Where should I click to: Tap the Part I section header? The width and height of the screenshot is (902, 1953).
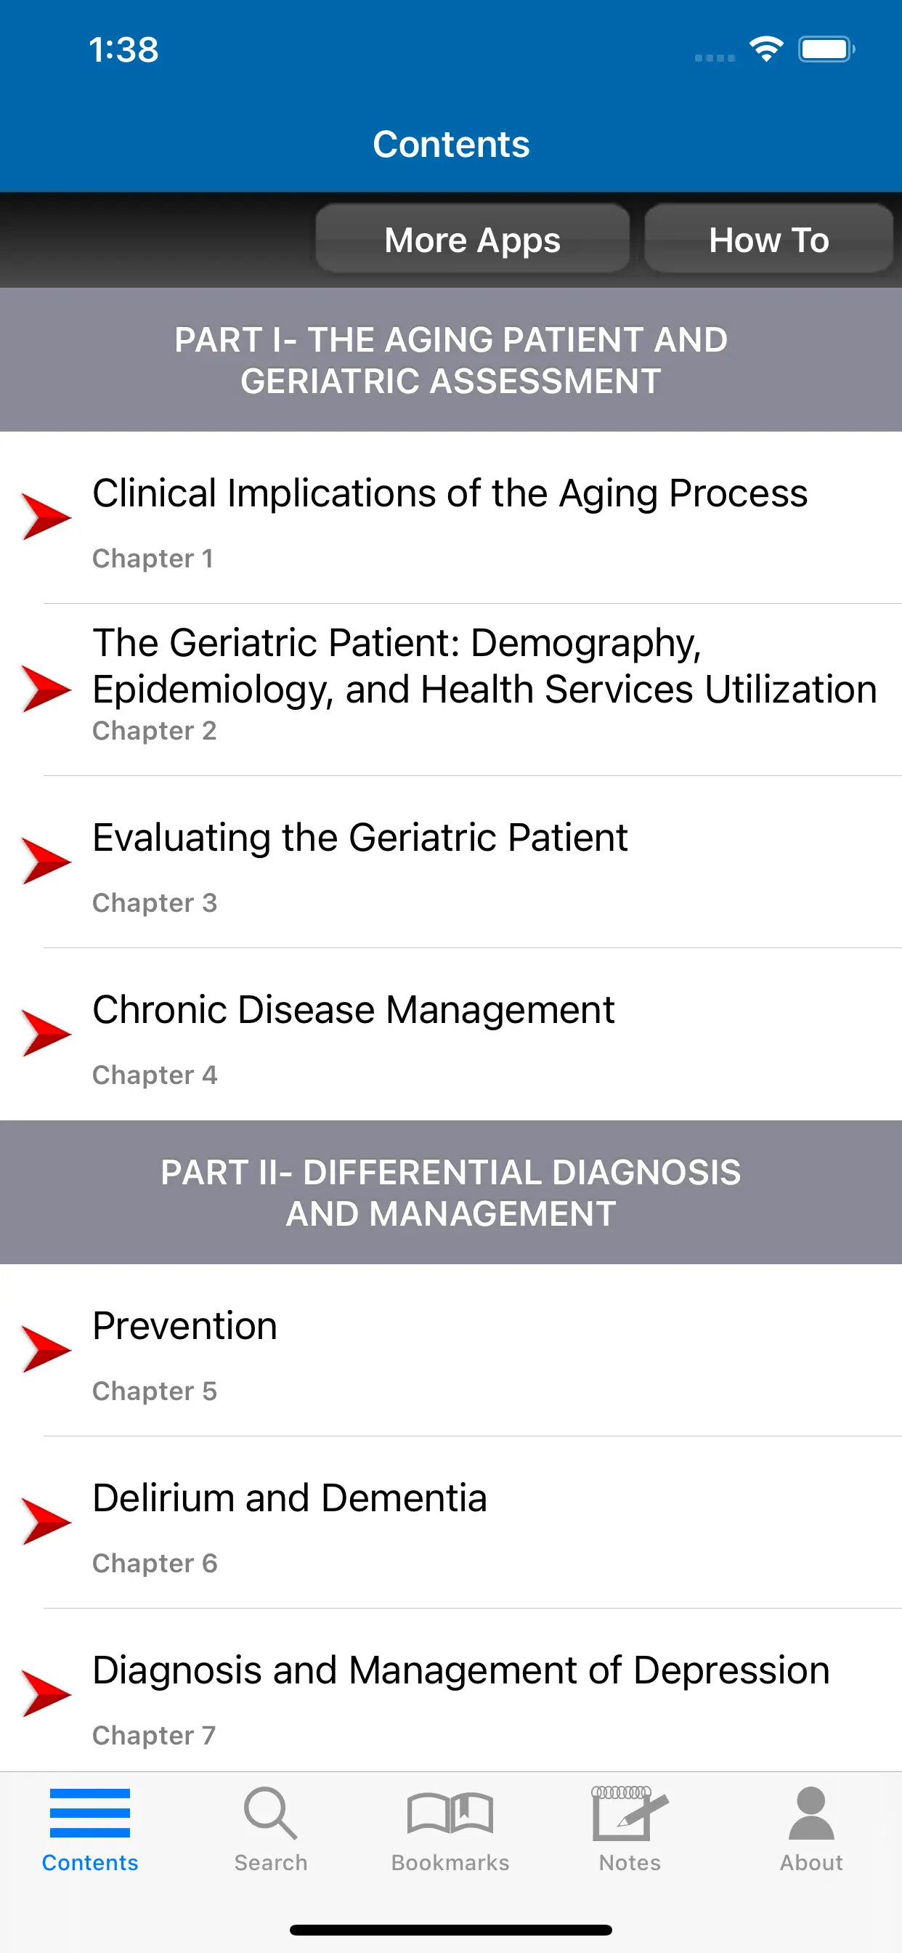coord(451,360)
